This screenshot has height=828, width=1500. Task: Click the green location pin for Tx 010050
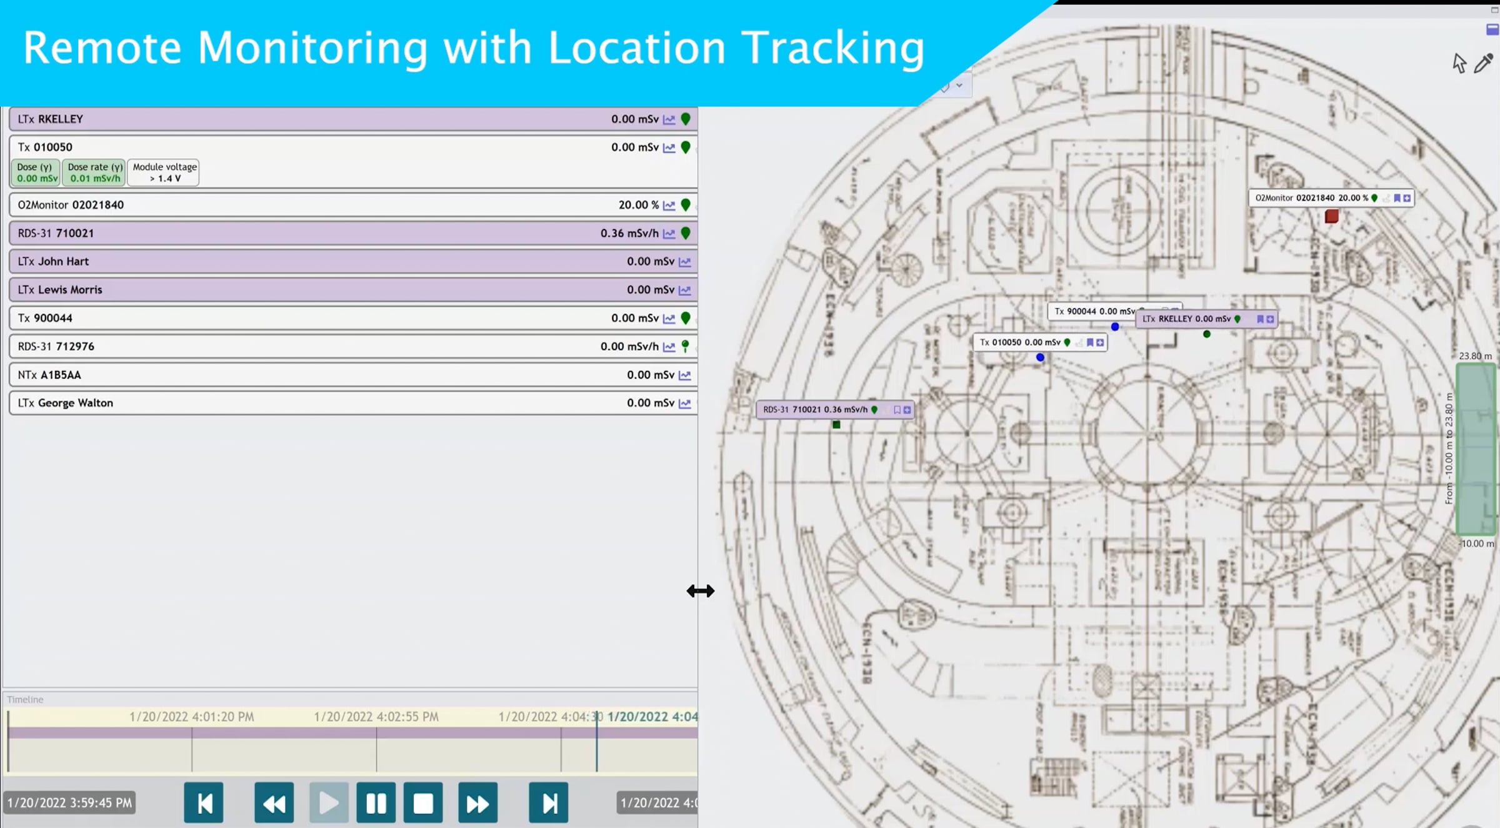click(x=686, y=148)
